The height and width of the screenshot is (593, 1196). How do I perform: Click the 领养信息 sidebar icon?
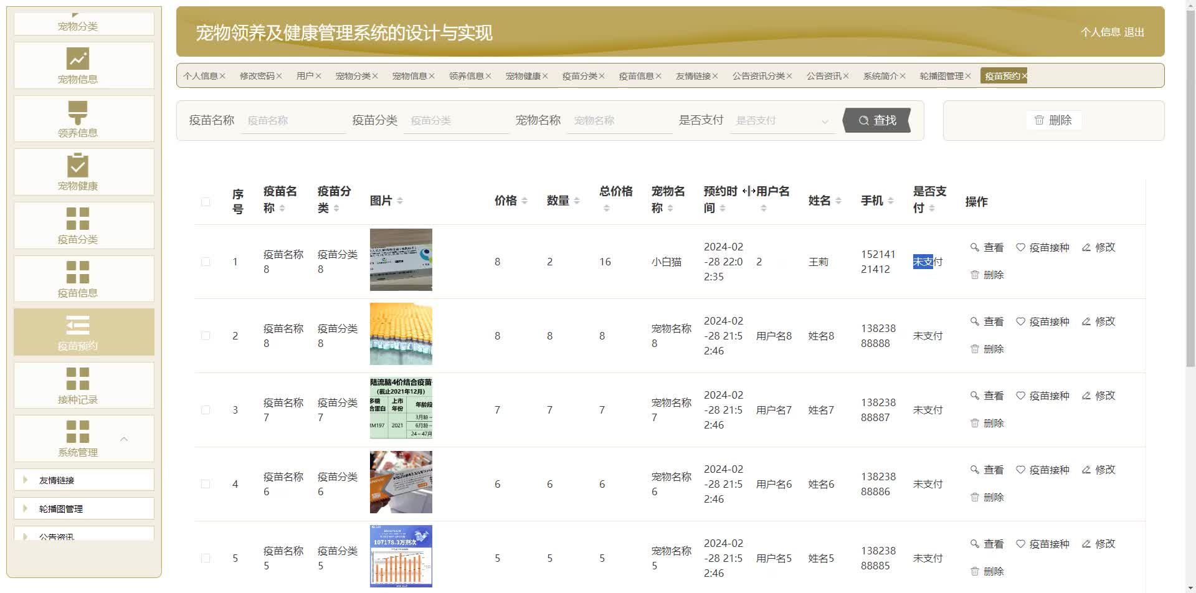pyautogui.click(x=78, y=113)
